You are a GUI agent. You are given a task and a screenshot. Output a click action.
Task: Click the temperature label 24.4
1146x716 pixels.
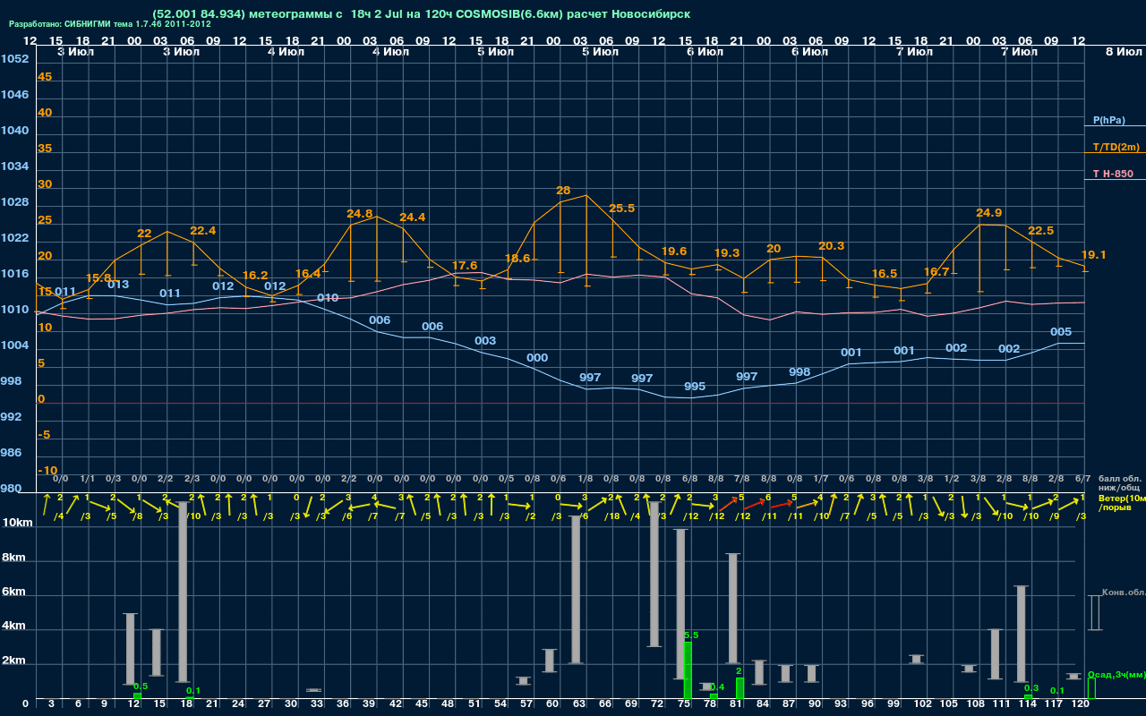coord(412,217)
